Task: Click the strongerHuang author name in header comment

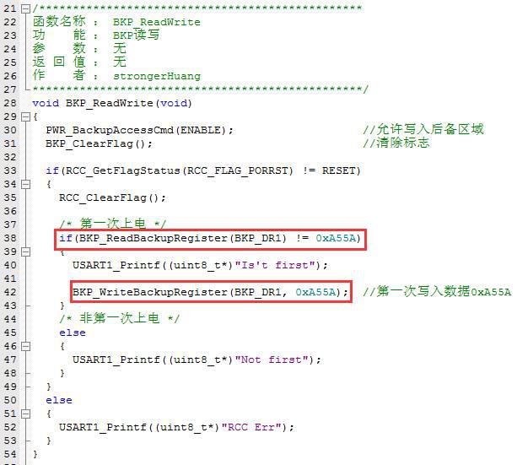Action: click(157, 76)
